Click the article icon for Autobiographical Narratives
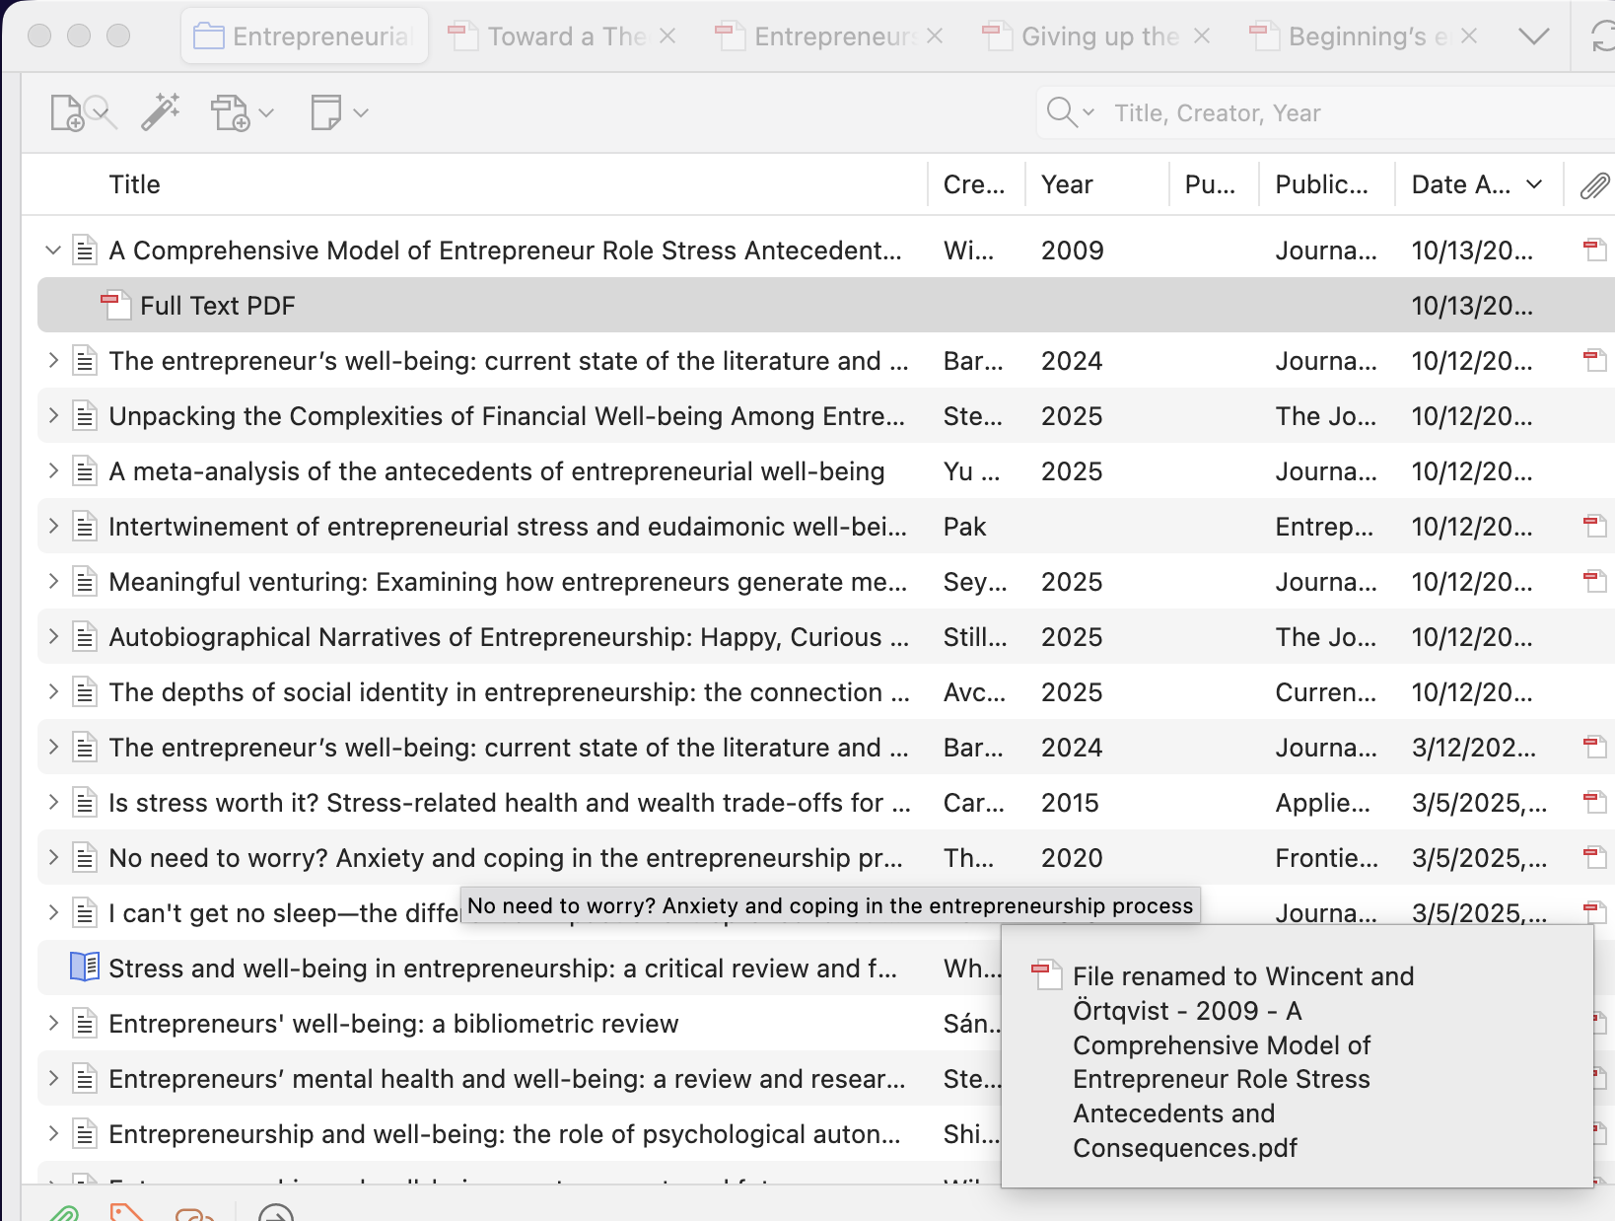The height and width of the screenshot is (1221, 1615). pyautogui.click(x=85, y=637)
